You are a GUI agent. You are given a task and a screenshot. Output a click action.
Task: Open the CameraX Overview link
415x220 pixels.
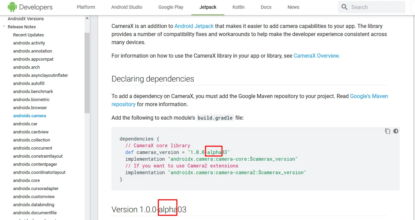click(x=316, y=56)
